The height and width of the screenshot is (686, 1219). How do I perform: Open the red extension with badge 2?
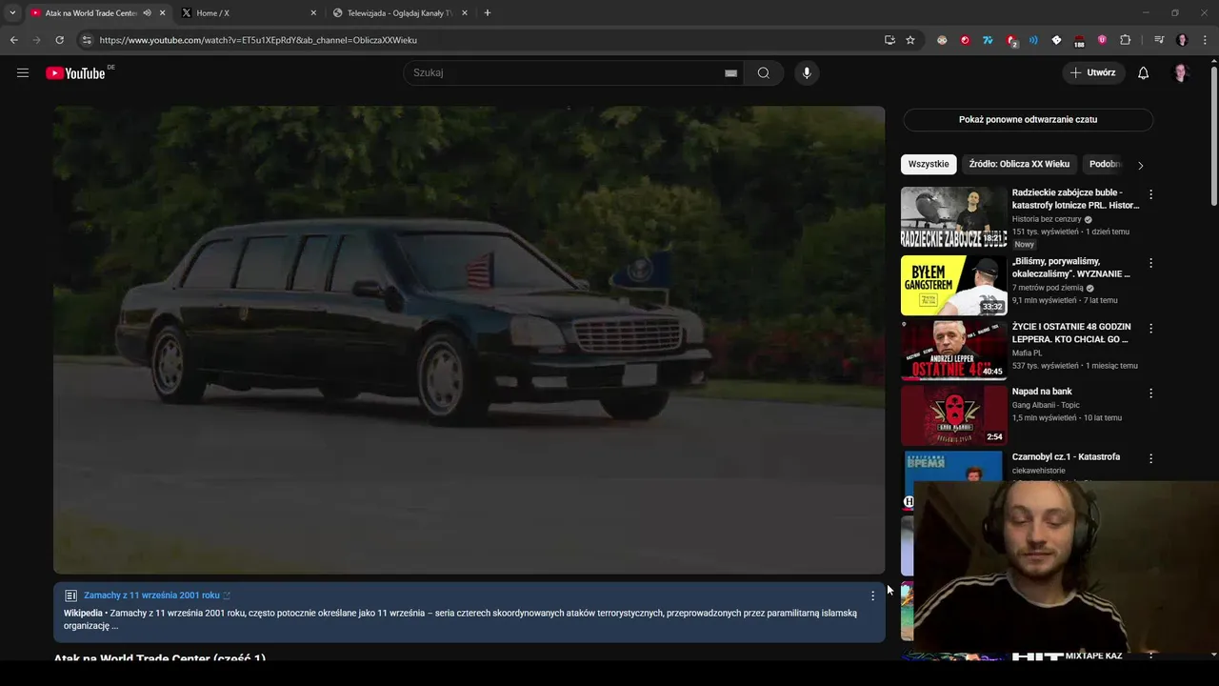click(x=1011, y=41)
